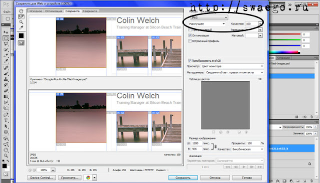The image size is (320, 183).
Task: Click the play animation button
Action: coord(244,167)
